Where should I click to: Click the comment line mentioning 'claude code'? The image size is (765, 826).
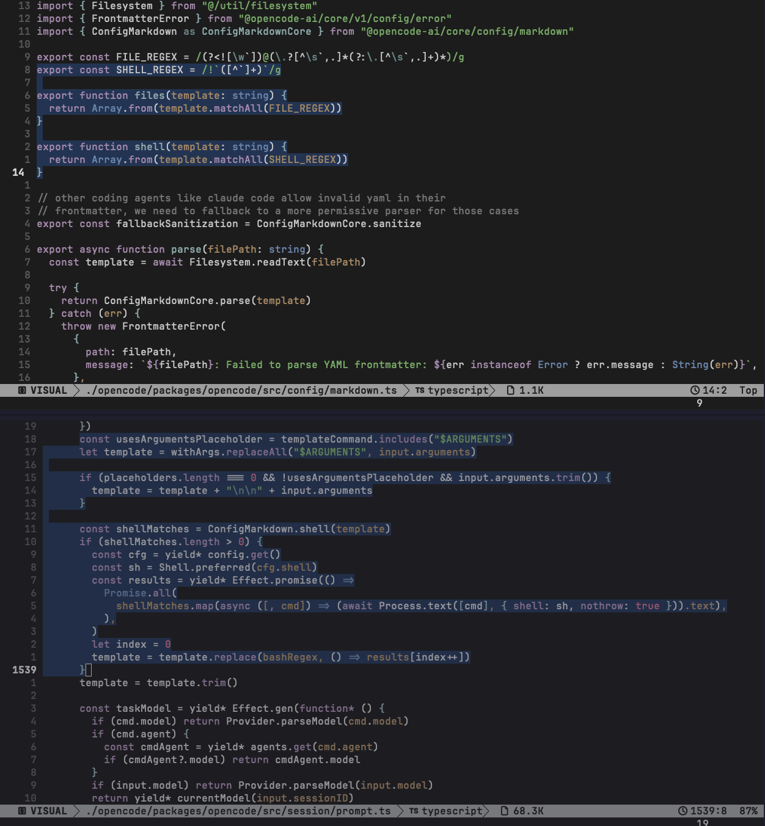[x=241, y=198]
